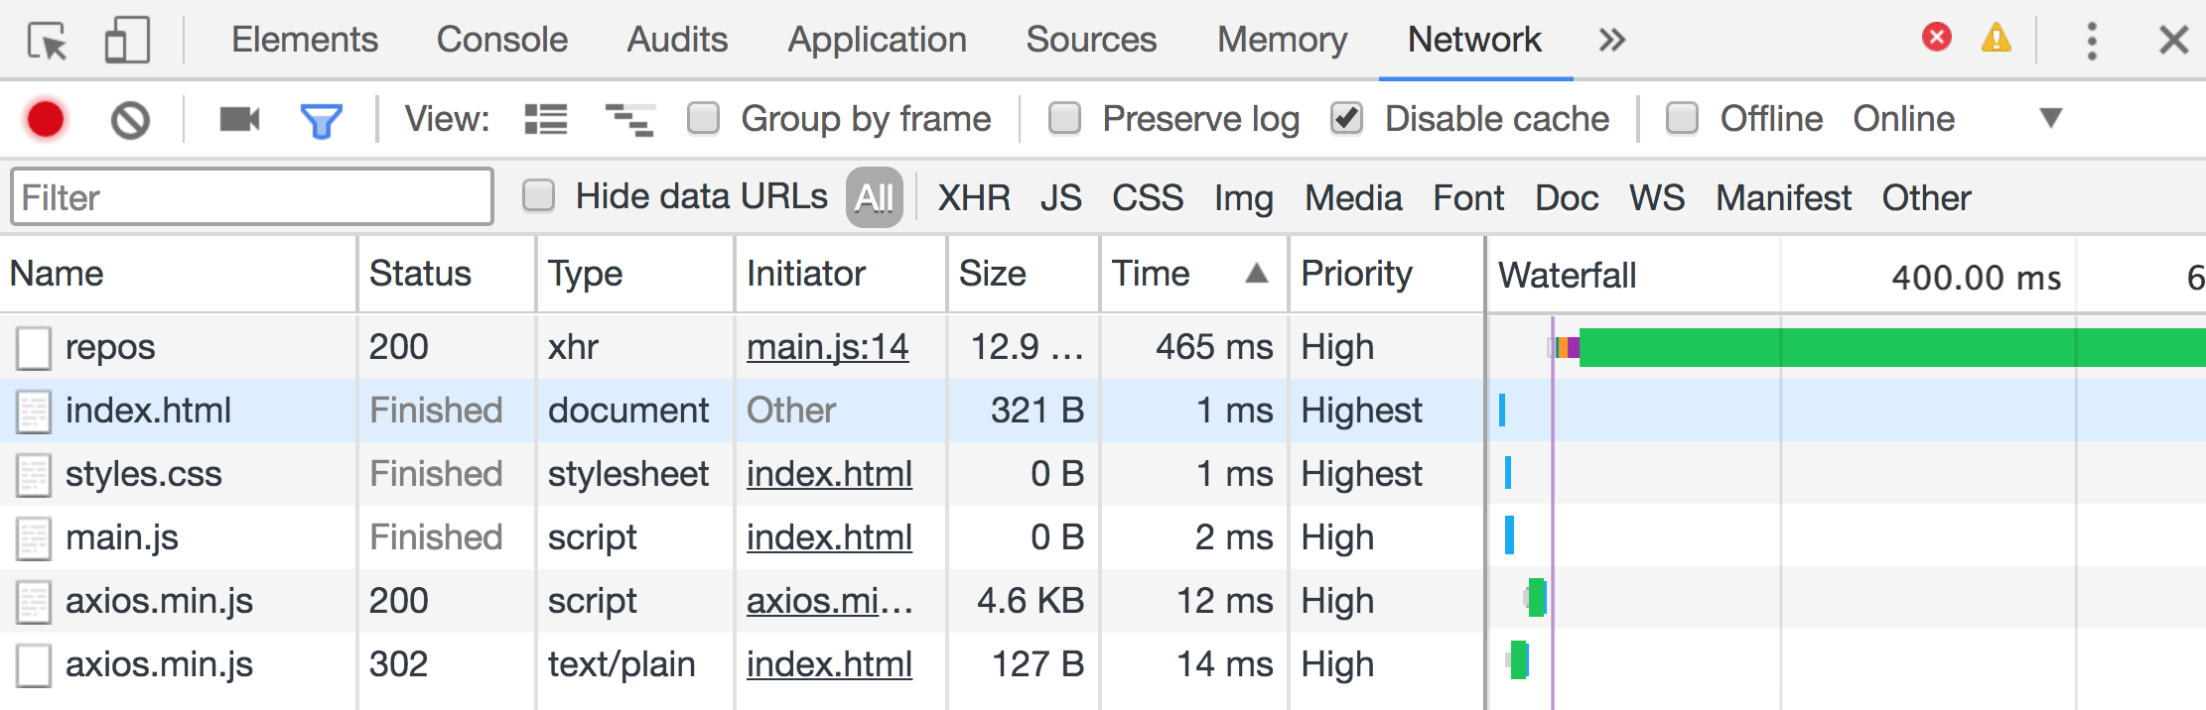Click the capture screenshots camera icon
The image size is (2206, 710).
point(239,120)
